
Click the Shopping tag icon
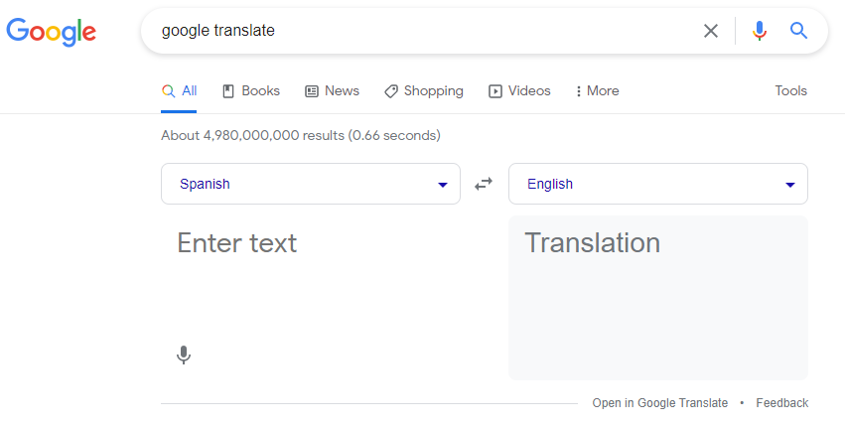tap(391, 91)
